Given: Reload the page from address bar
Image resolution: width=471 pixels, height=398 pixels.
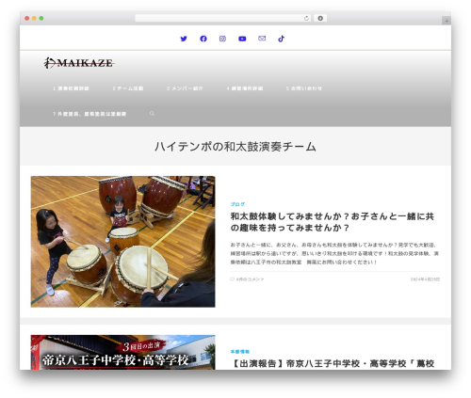Looking at the screenshot, I should 306,18.
